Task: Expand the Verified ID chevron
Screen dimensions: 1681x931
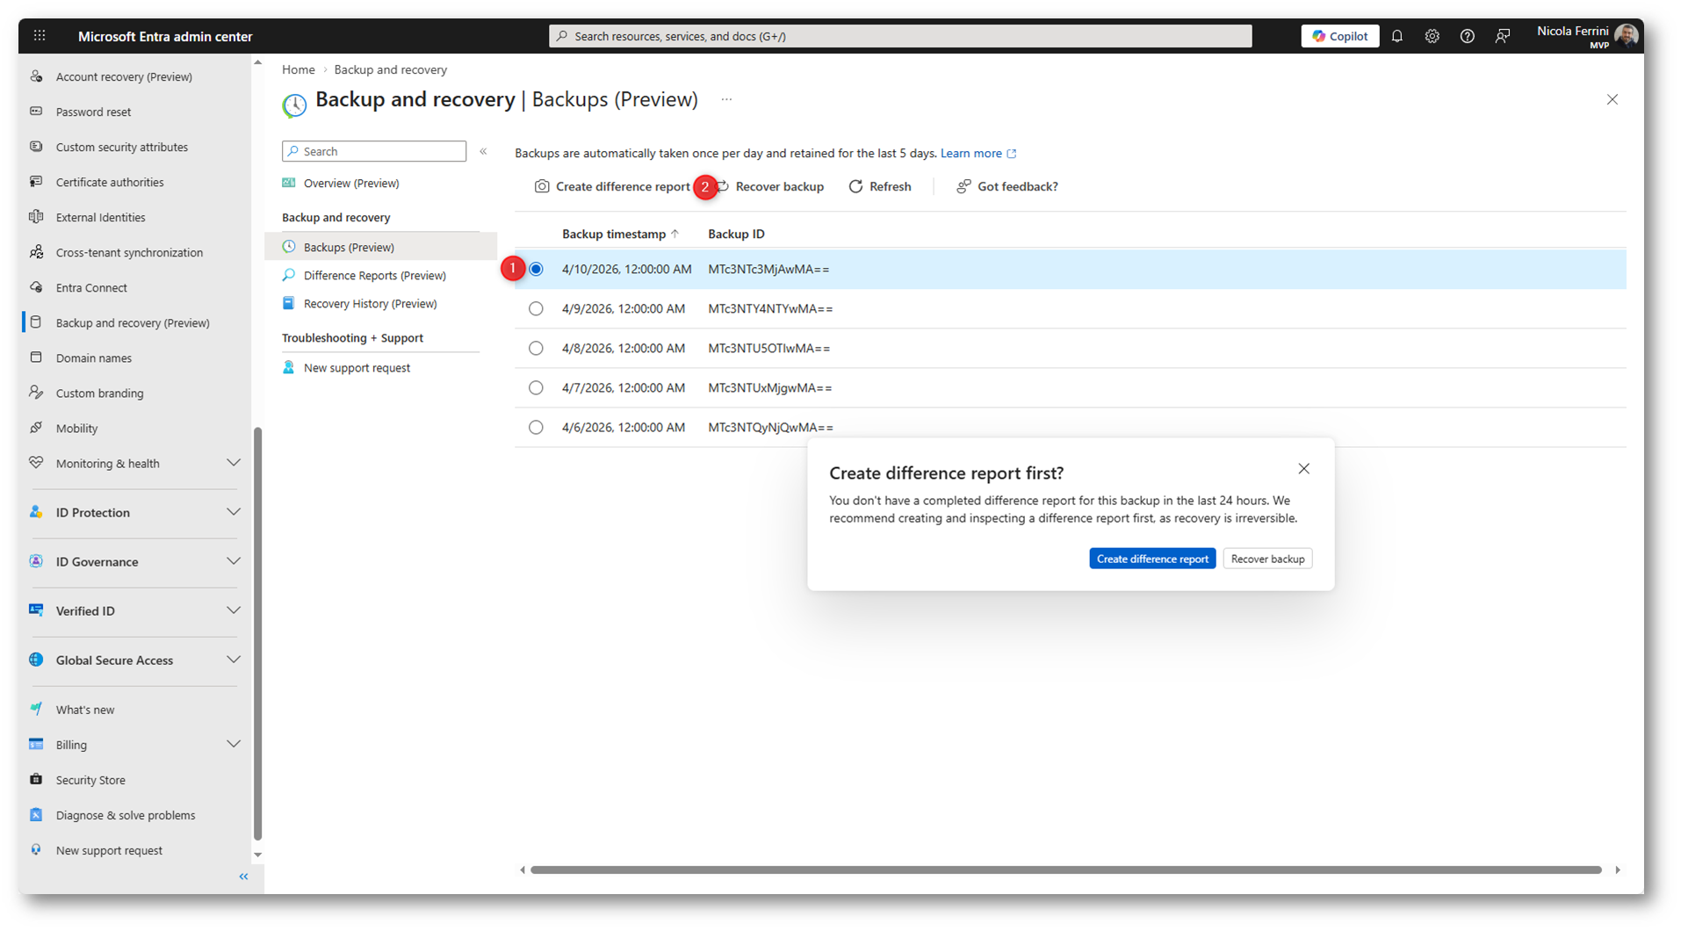Action: pyautogui.click(x=234, y=610)
